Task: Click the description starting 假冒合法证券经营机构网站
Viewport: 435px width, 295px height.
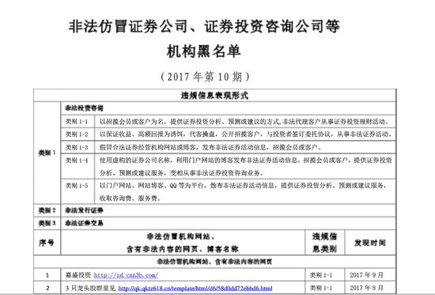Action: (210, 147)
